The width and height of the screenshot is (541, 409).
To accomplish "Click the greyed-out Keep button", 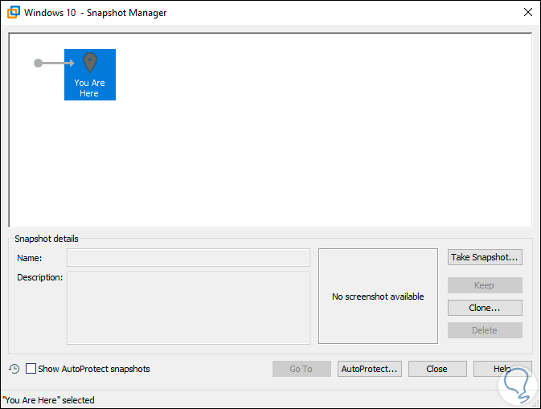I will [485, 285].
